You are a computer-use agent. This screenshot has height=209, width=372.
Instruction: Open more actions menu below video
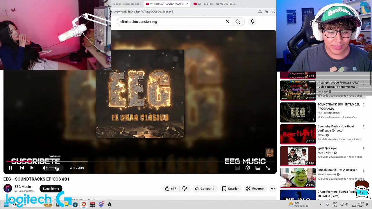pyautogui.click(x=273, y=189)
